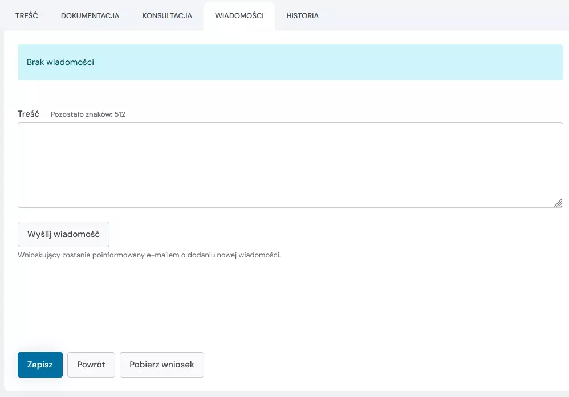Viewport: 569px width, 397px height.
Task: Show the HISTORIA tab
Action: click(x=302, y=16)
